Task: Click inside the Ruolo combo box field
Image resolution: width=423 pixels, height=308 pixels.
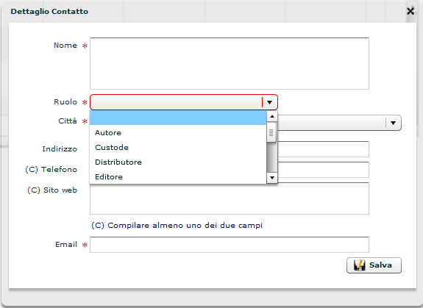Action: [x=176, y=102]
